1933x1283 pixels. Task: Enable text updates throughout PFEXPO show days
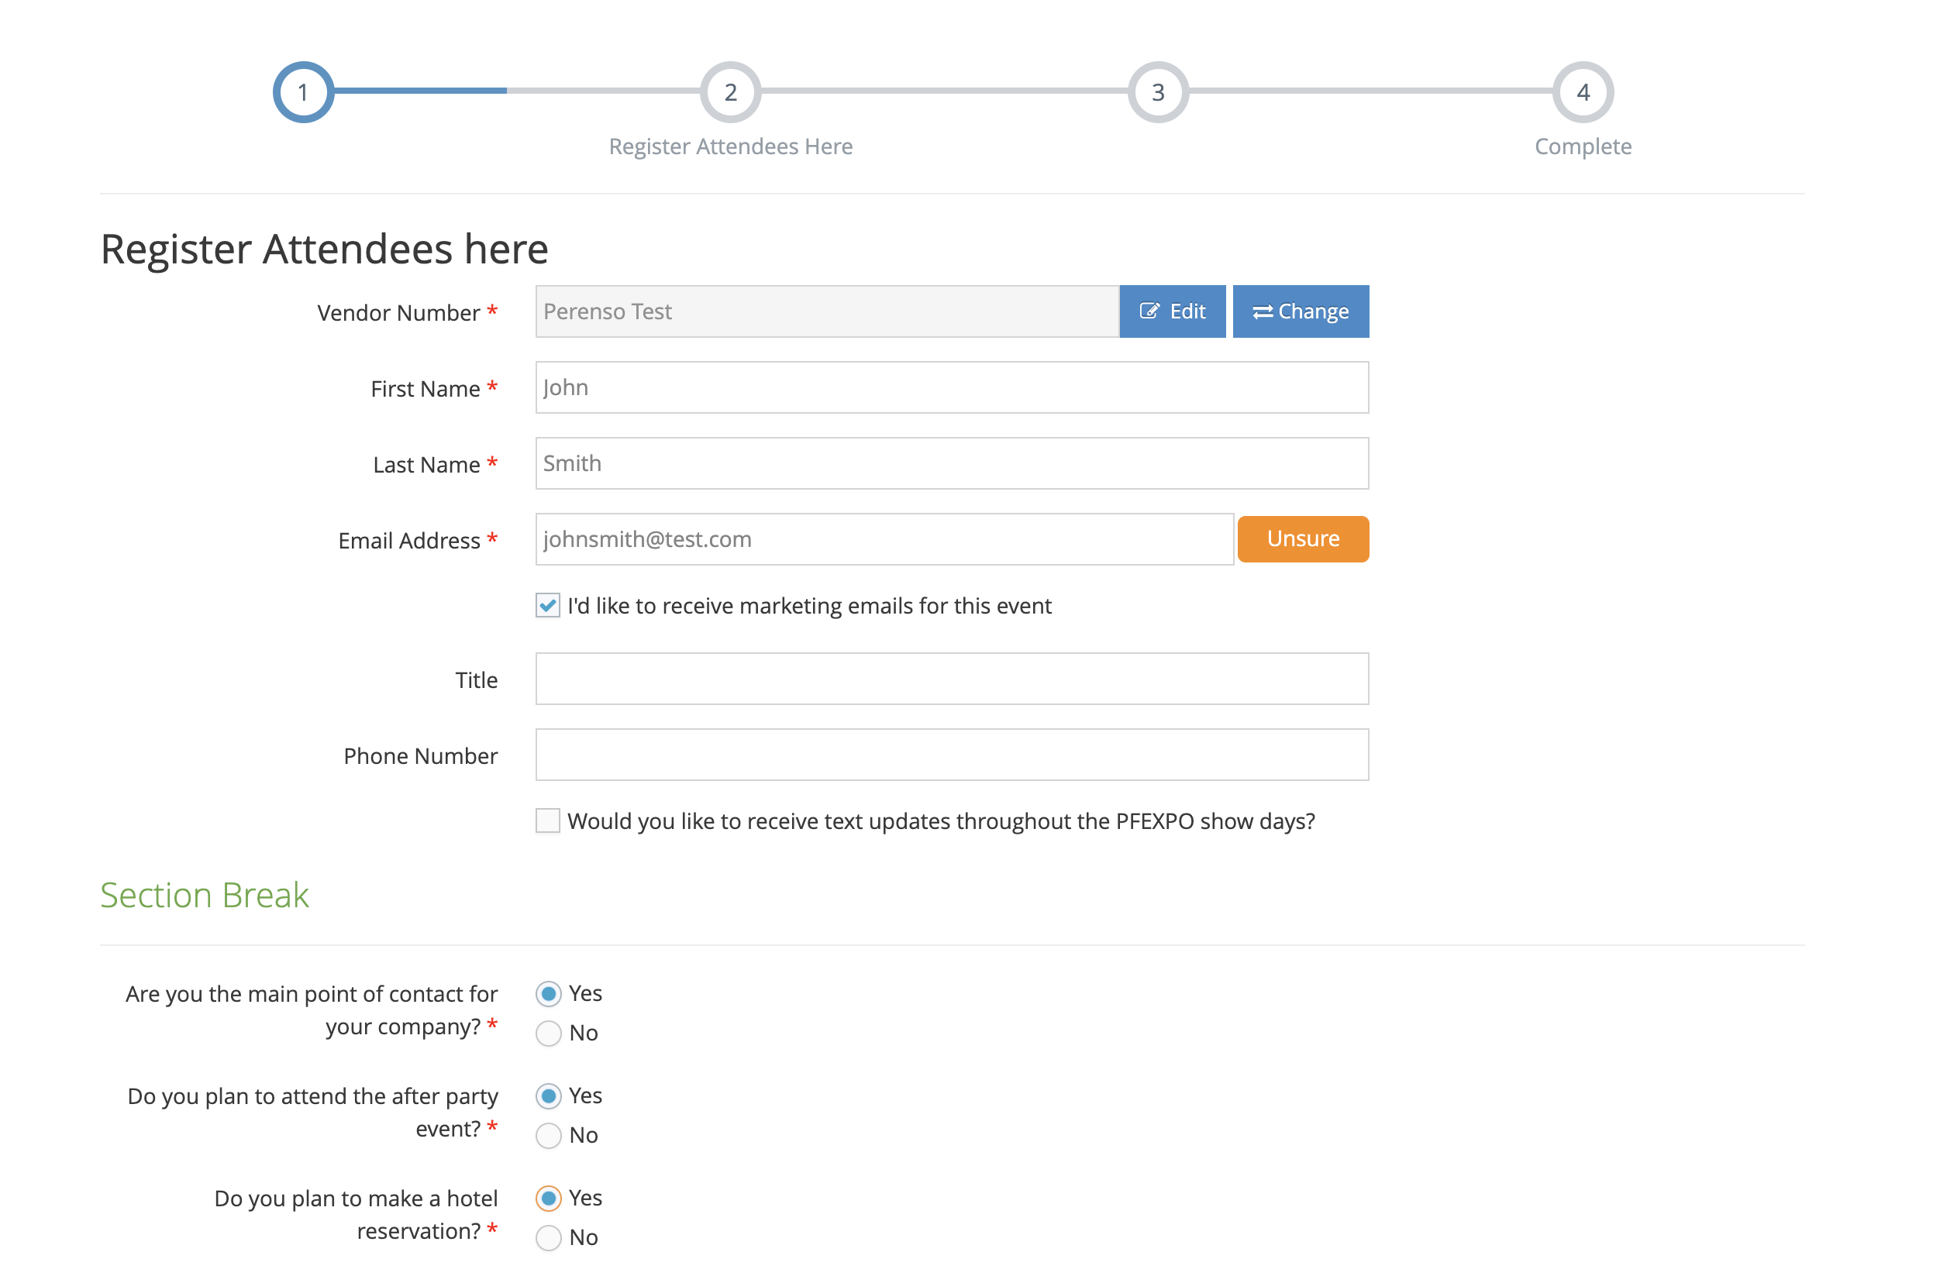546,820
